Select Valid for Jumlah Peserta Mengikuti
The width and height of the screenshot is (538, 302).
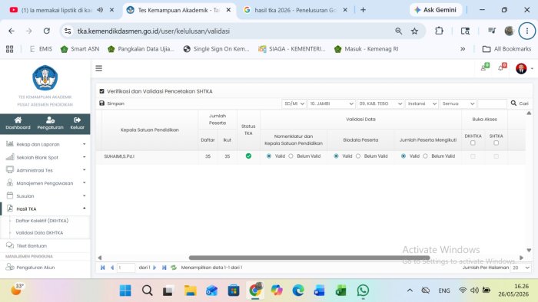coord(403,156)
